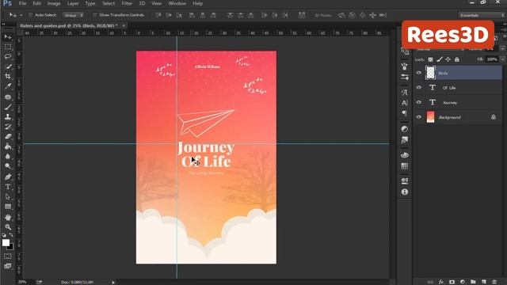Select the Zoom tool in toolbox
This screenshot has width=507, height=285.
[x=8, y=227]
